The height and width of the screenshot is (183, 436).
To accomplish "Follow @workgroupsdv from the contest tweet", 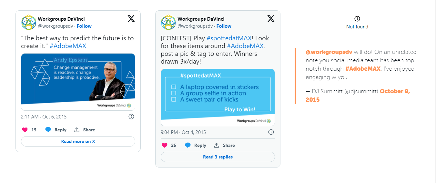I will click(x=224, y=26).
